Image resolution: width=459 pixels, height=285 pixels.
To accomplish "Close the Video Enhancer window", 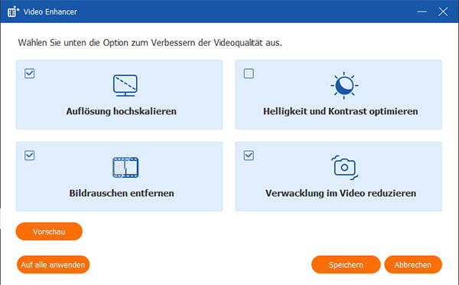I will point(443,11).
